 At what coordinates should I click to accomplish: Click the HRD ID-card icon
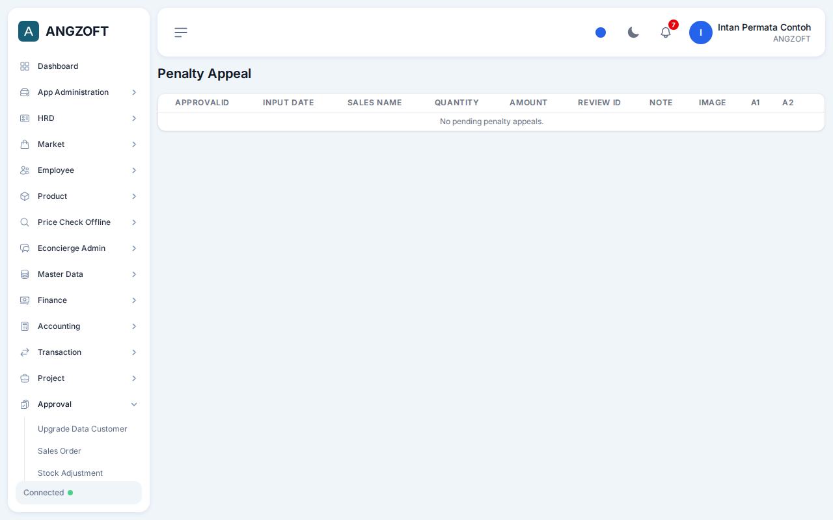(25, 118)
